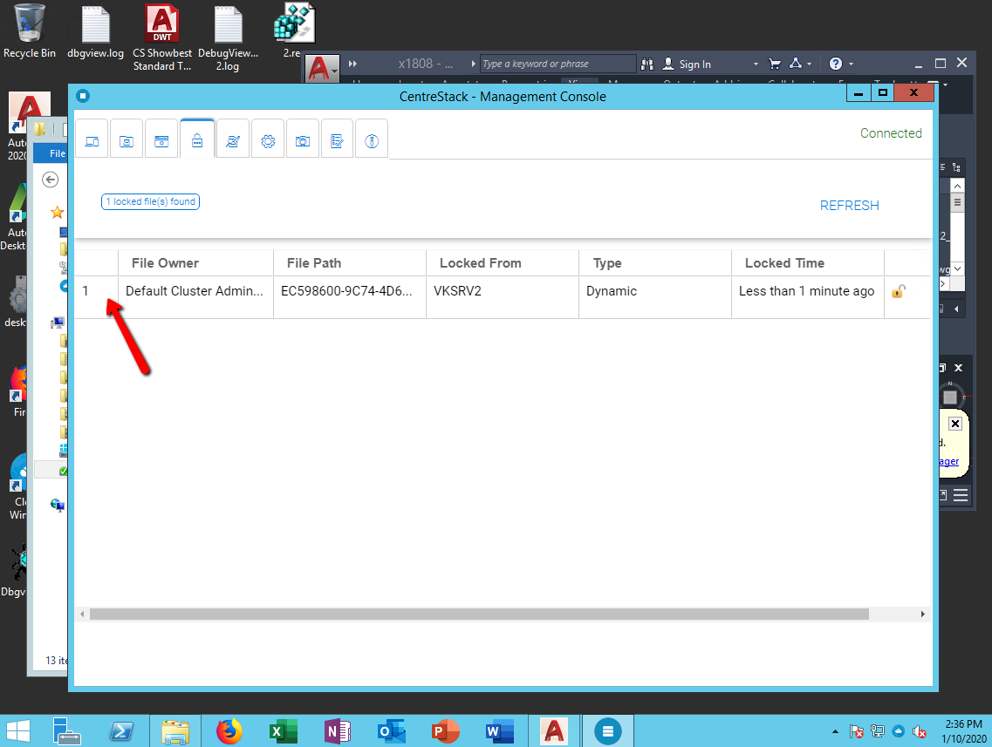Open Server Manager from taskbar
This screenshot has height=747, width=992.
[65, 731]
